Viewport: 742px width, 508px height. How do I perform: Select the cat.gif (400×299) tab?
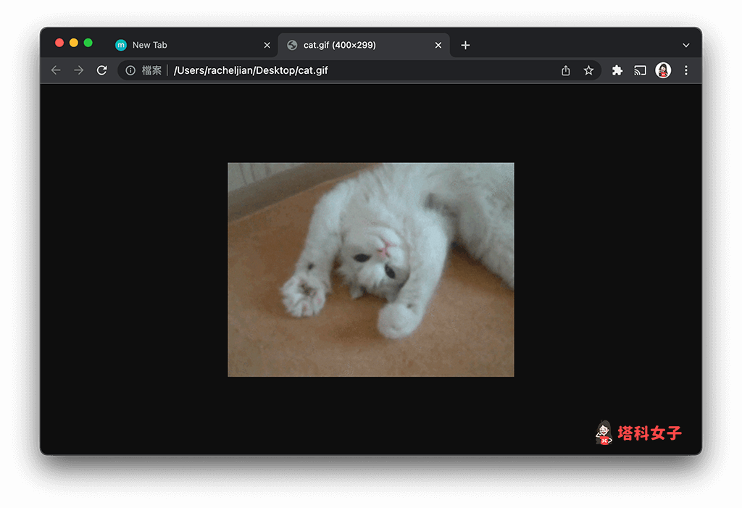pos(339,45)
